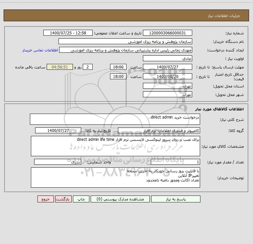Select the need number field 1200003066000031
Screen dimensions: 253x244
point(168,33)
